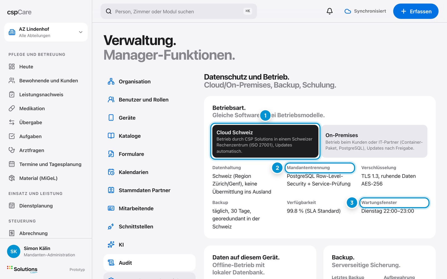Click the 'TLS 1.3, ruhende Daten AES-256' text
Screen dimensions: 447x279
coord(388,180)
